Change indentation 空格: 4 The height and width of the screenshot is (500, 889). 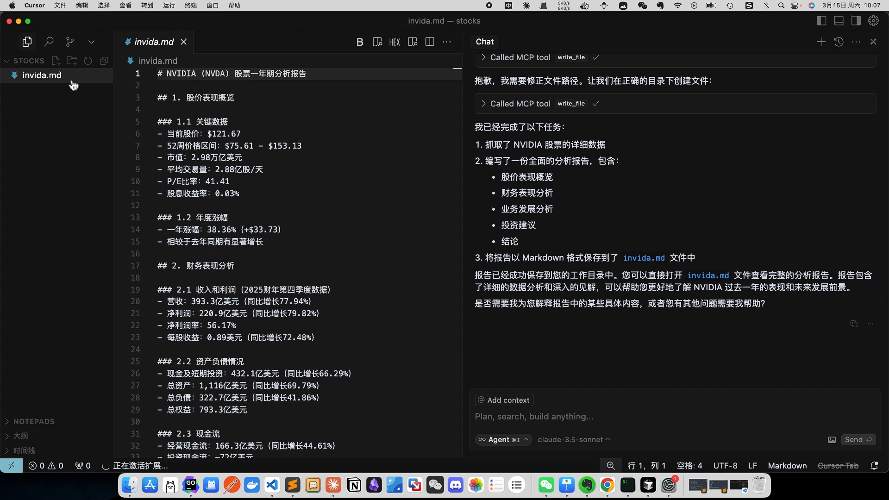(x=689, y=466)
